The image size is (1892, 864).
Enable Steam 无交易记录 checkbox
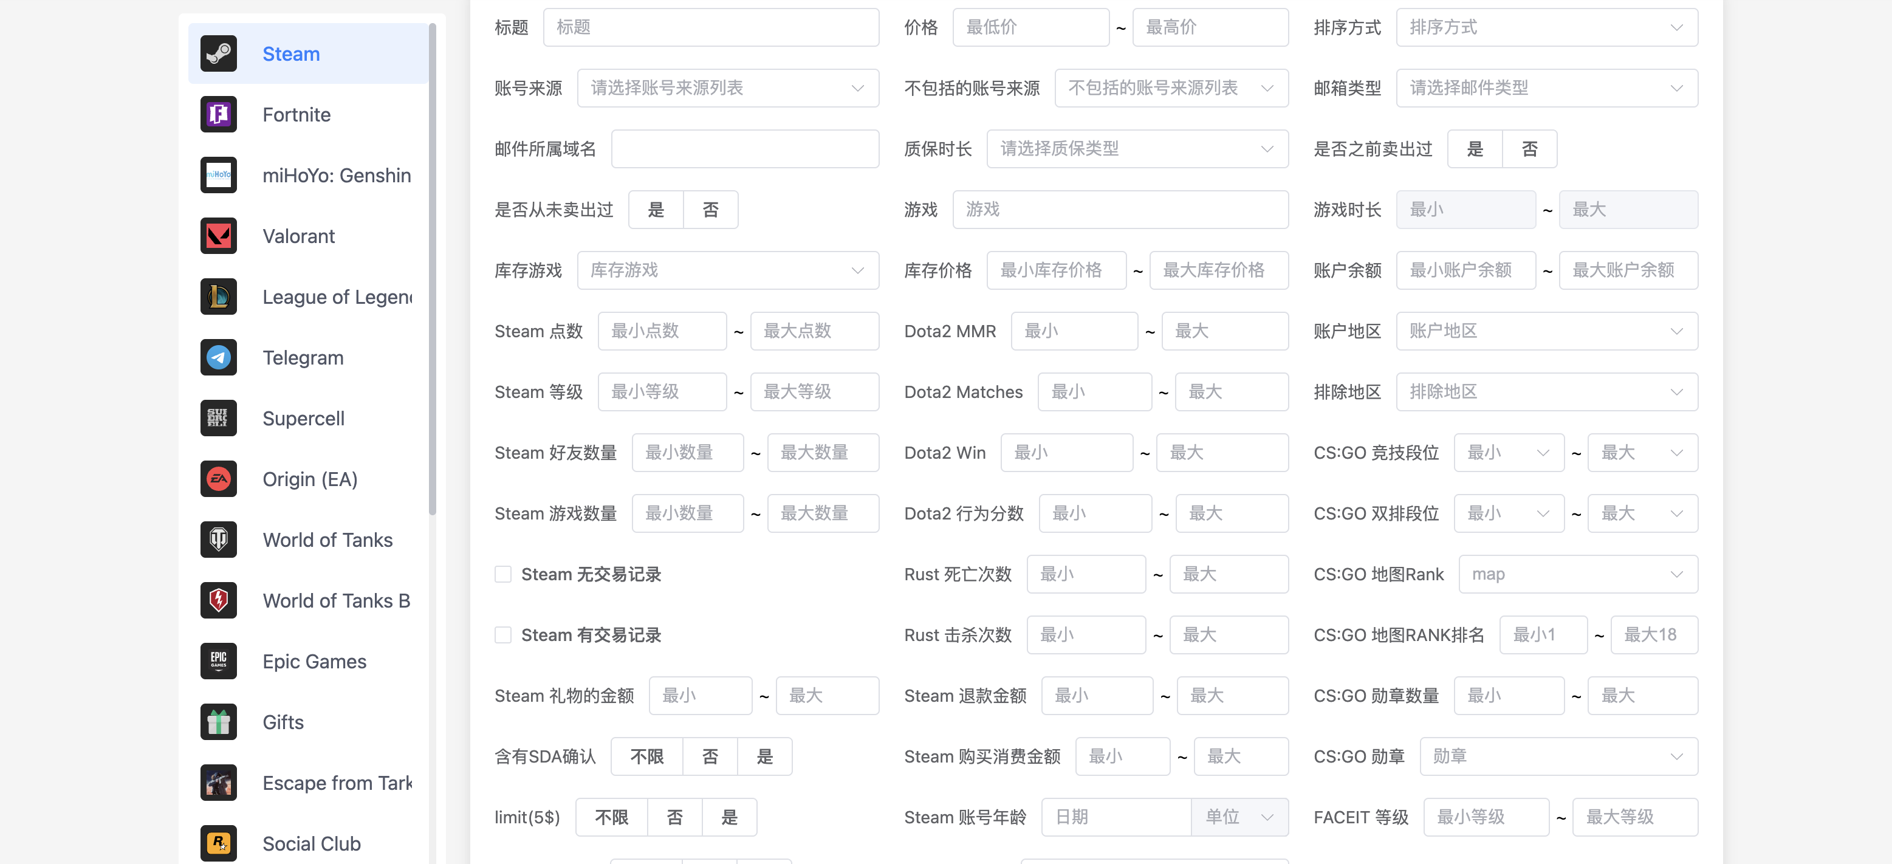tap(503, 575)
